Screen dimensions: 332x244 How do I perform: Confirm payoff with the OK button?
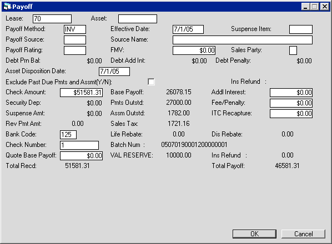coord(254,234)
